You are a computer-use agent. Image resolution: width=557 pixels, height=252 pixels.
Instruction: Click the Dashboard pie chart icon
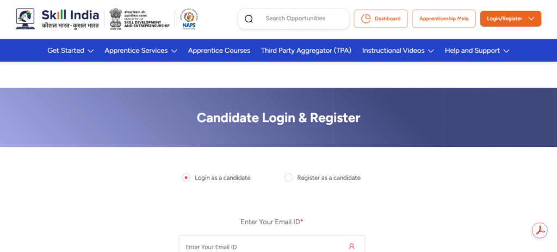pyautogui.click(x=366, y=19)
